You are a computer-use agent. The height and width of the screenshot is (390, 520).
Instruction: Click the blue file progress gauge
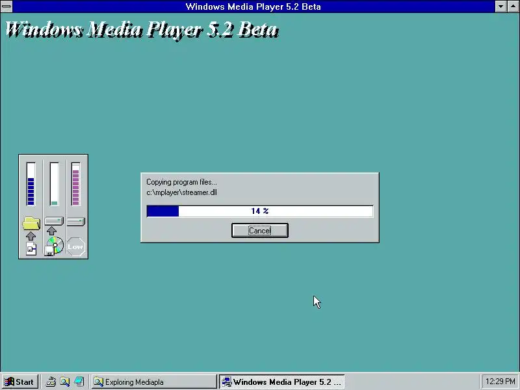[x=31, y=184]
